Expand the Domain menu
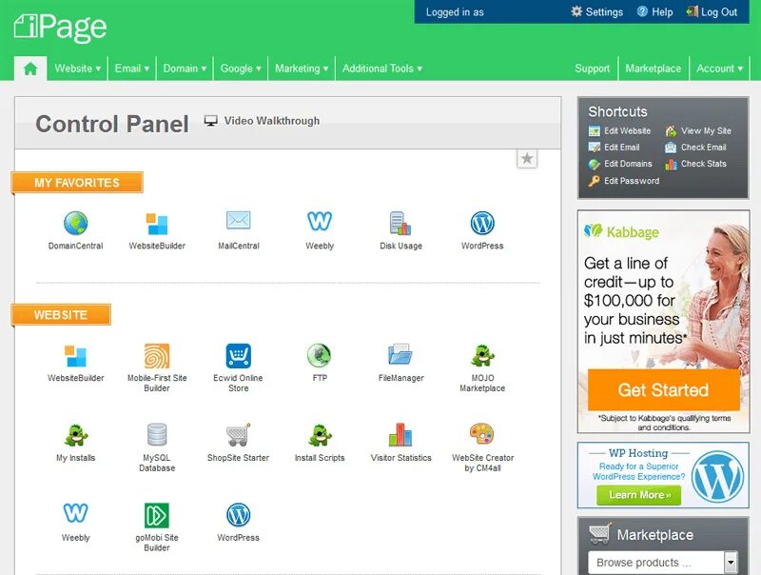The height and width of the screenshot is (575, 761). pos(185,69)
